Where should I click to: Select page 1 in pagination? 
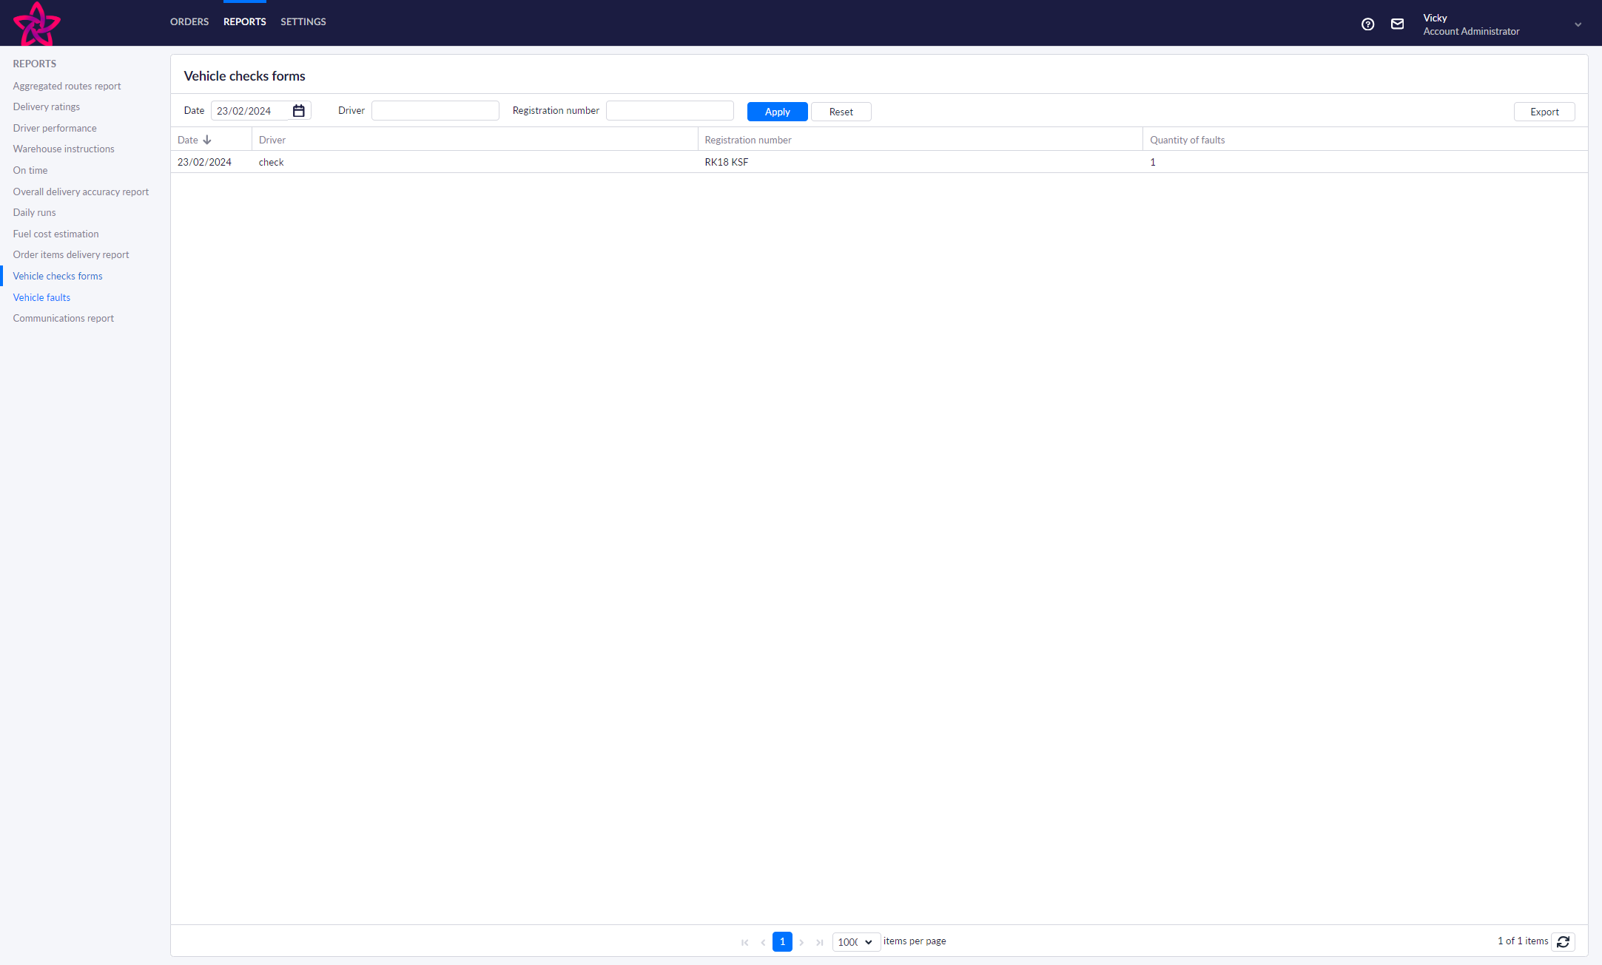click(x=782, y=942)
